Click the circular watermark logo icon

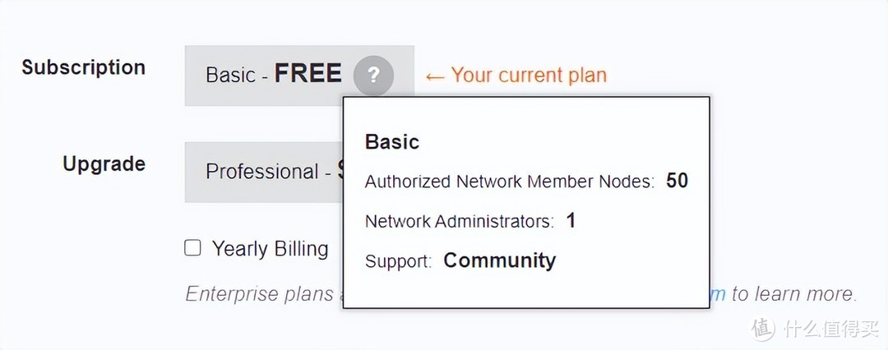click(x=763, y=328)
